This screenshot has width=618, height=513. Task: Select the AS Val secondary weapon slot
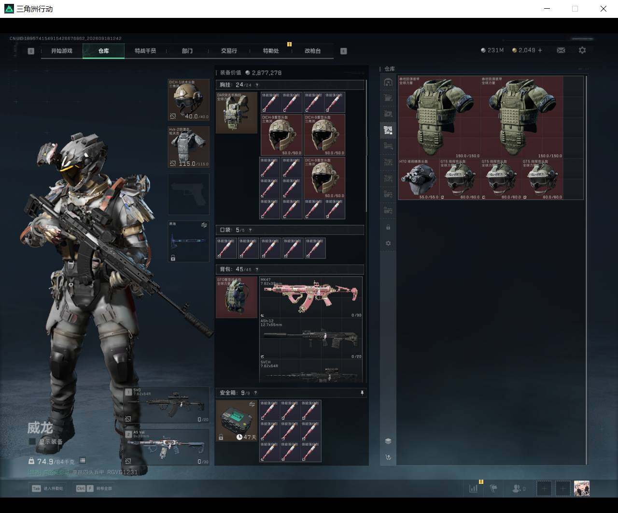[167, 447]
